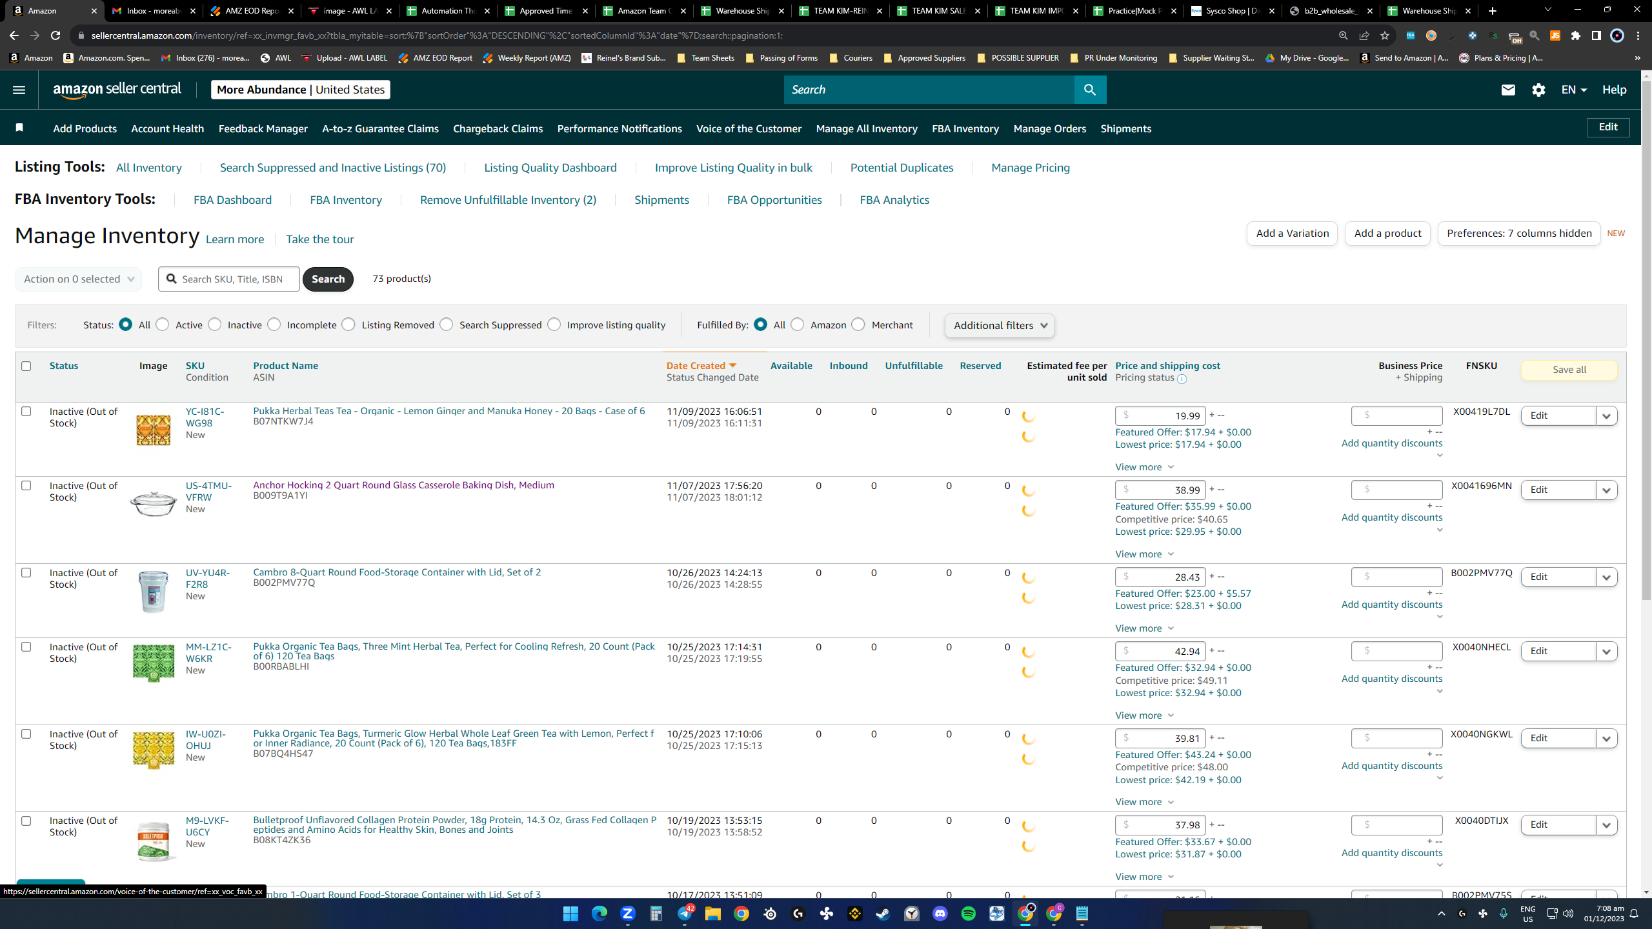Open the Seller Central hamburger menu
1652x929 pixels.
pos(19,90)
